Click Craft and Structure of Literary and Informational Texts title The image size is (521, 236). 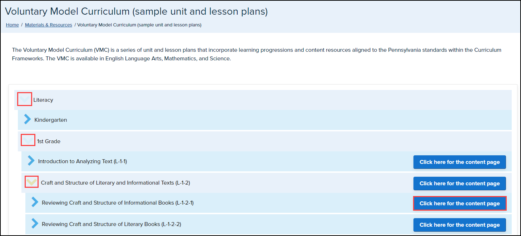pos(115,183)
